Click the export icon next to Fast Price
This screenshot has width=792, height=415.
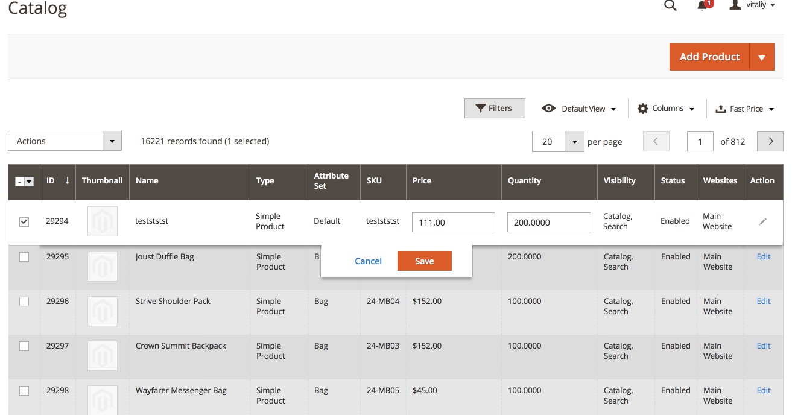coord(721,108)
